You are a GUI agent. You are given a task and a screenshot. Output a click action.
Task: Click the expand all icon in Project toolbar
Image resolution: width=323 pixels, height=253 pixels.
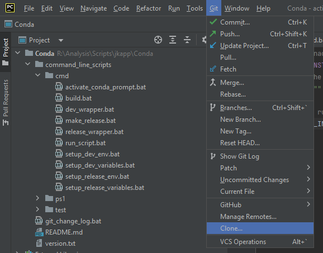click(x=173, y=40)
